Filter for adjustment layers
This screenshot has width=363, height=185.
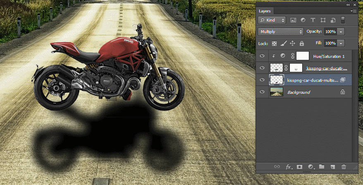coord(303,20)
